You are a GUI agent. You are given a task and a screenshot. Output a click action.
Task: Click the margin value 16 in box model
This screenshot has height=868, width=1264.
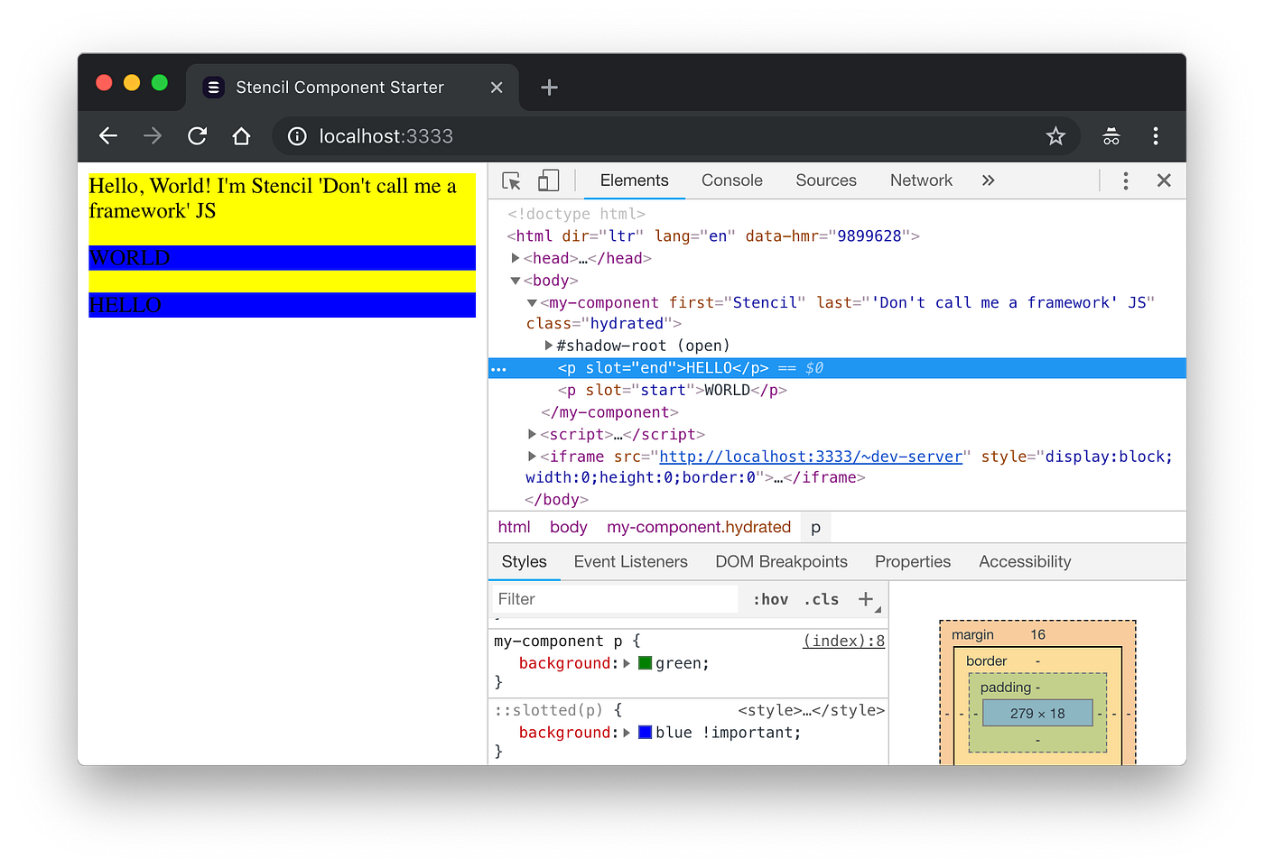1038,635
